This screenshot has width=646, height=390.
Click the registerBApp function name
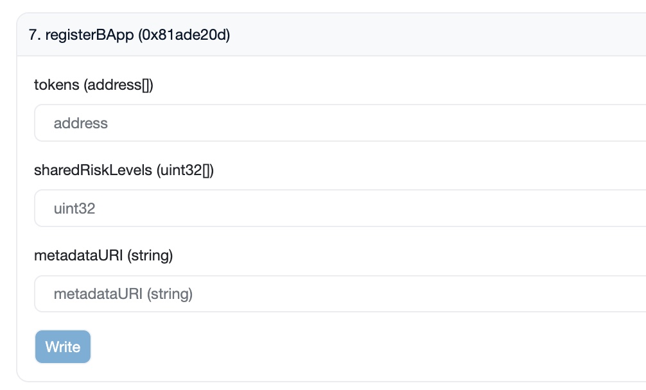(89, 35)
